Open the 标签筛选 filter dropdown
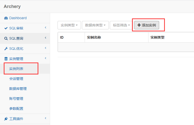 pyautogui.click(x=121, y=25)
